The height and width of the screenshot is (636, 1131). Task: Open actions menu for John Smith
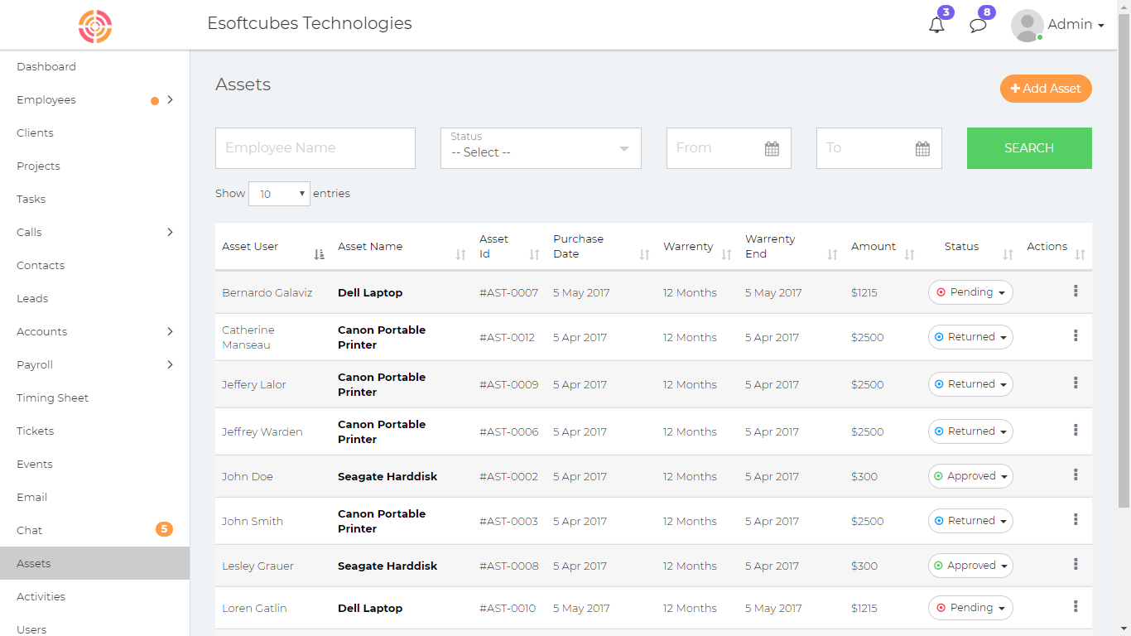1076,519
